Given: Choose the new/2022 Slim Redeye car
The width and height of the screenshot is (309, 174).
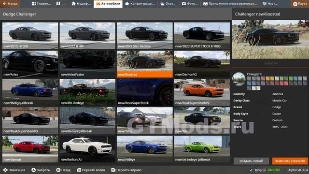Looking at the screenshot, I should tap(145, 36).
